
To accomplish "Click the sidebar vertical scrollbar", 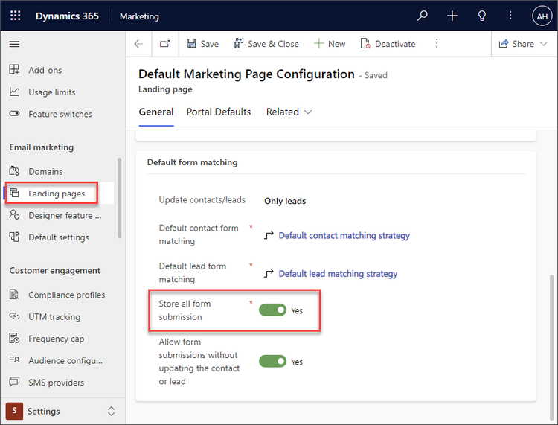I will pos(119,198).
